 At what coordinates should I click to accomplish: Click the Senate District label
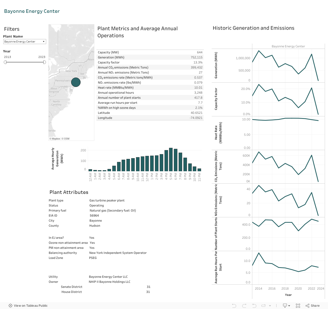(72, 287)
